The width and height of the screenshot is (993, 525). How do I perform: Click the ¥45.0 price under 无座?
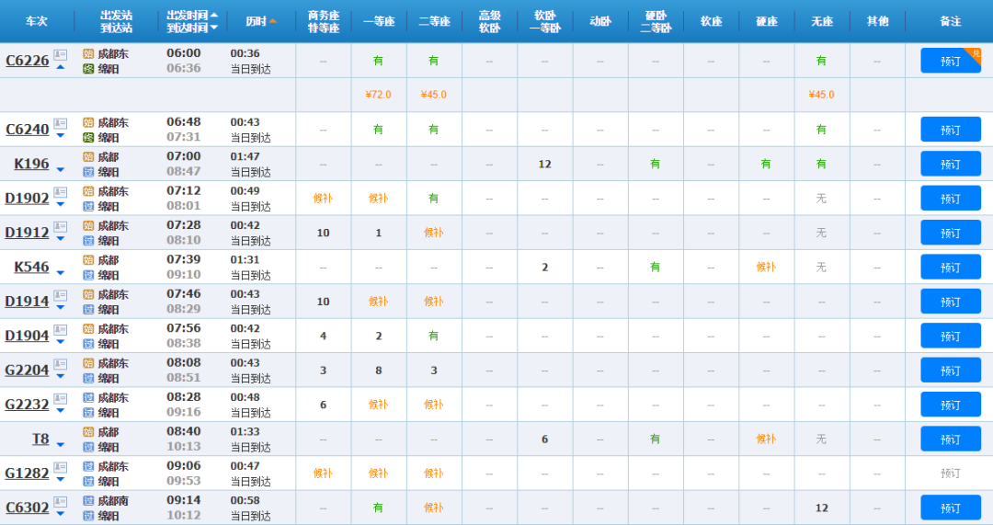coord(821,95)
